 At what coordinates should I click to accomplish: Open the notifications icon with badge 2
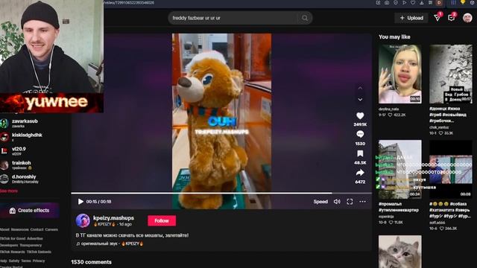click(x=452, y=18)
